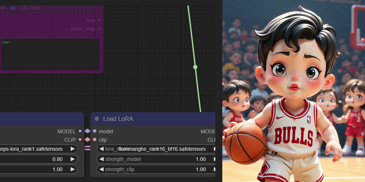Click the purple link midpoint between MODEL and model
Image resolution: width=365 pixels, height=182 pixels.
point(87,131)
